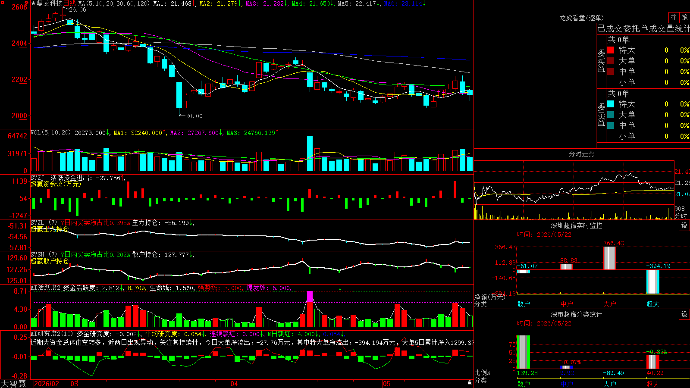Click the 超赢主力持仓 label

pos(50,229)
